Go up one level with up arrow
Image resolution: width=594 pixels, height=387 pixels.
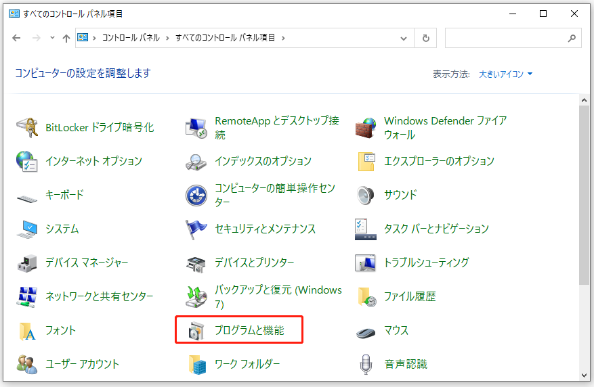click(66, 38)
